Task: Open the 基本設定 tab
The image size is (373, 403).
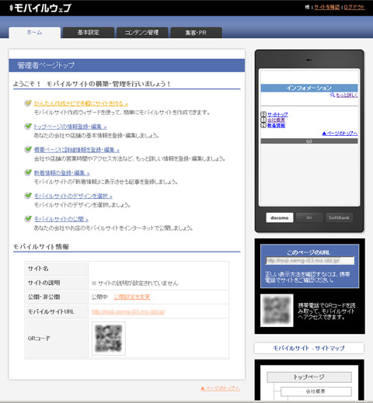Action: click(89, 33)
